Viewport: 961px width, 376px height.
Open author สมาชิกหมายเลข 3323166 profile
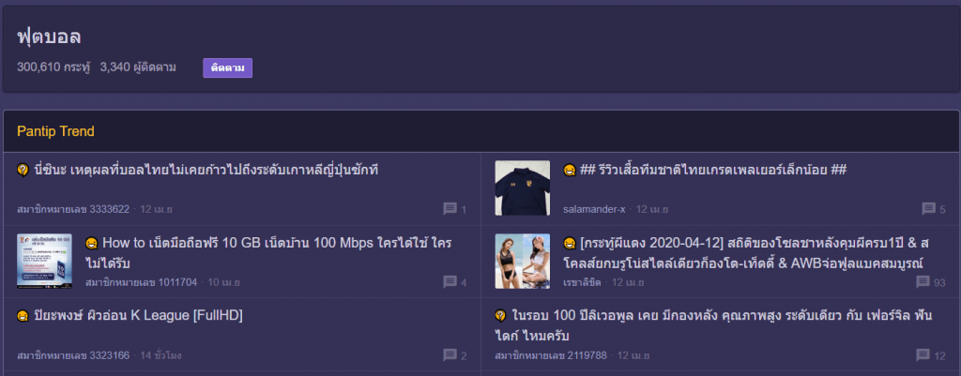tap(73, 355)
